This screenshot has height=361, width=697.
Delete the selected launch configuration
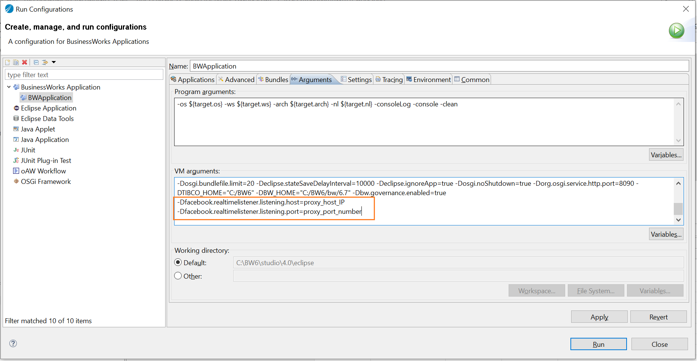click(x=24, y=62)
